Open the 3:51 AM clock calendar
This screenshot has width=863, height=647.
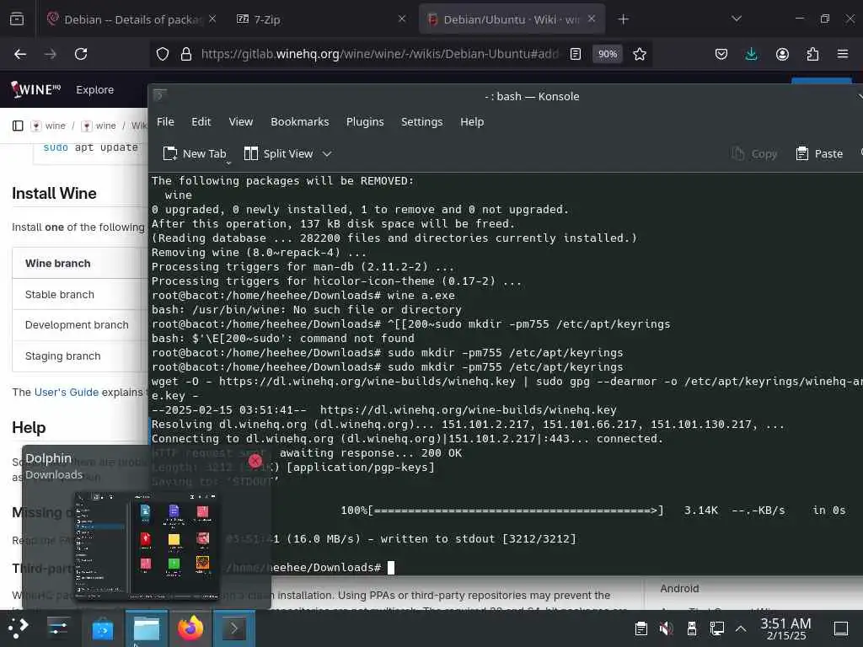click(786, 628)
